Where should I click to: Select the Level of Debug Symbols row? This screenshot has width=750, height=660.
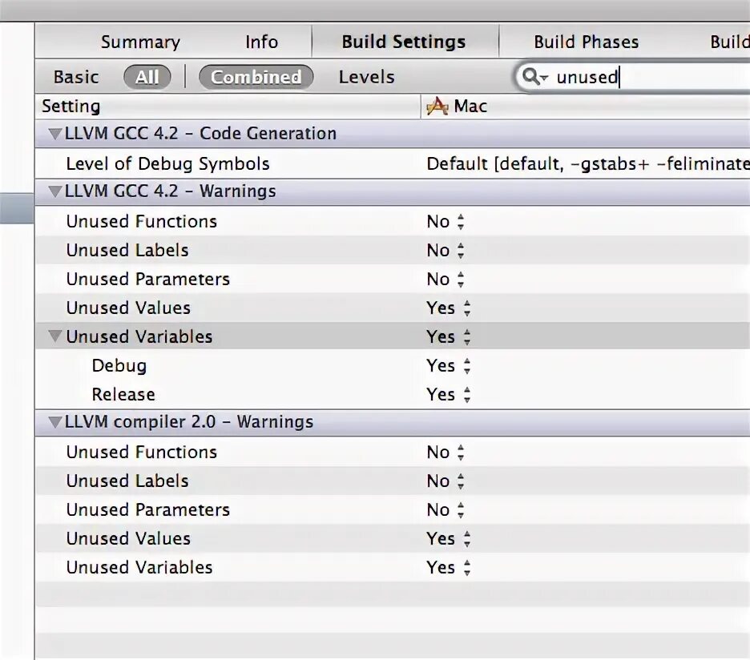(393, 163)
